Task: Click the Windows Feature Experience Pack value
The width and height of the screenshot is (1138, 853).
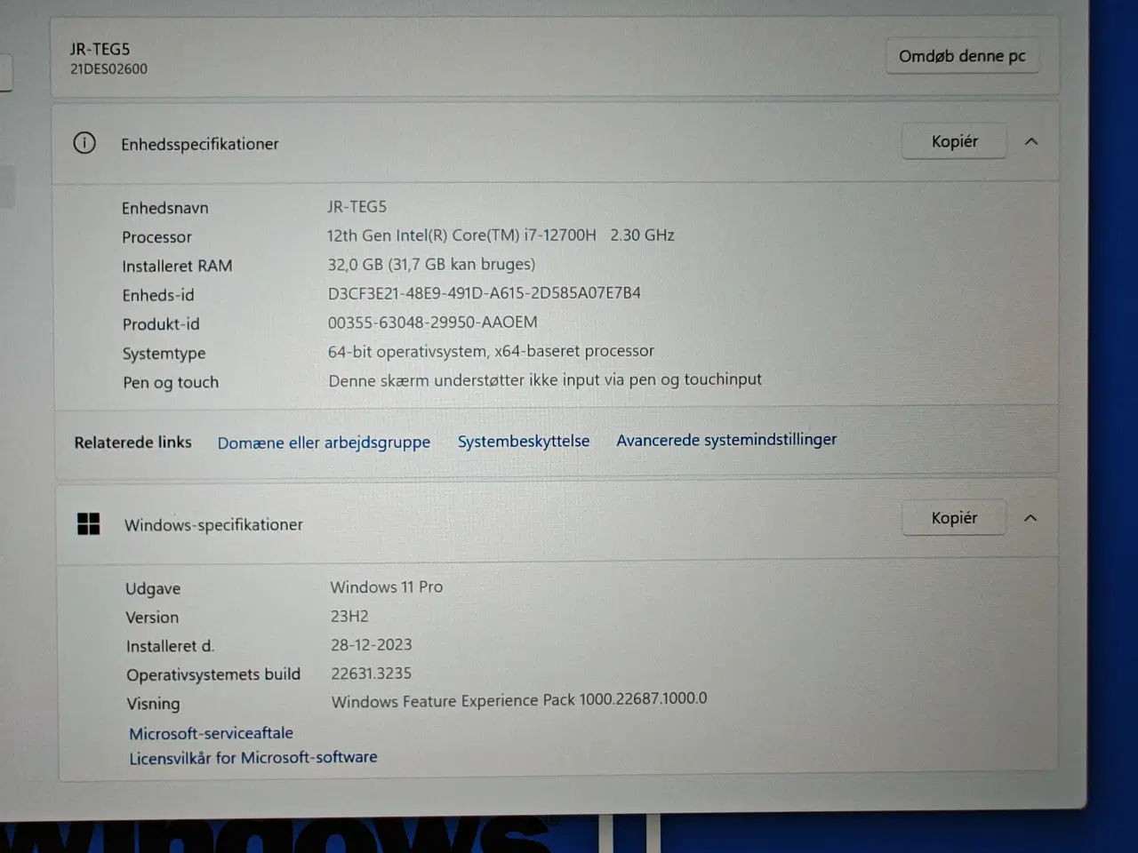Action: point(519,699)
